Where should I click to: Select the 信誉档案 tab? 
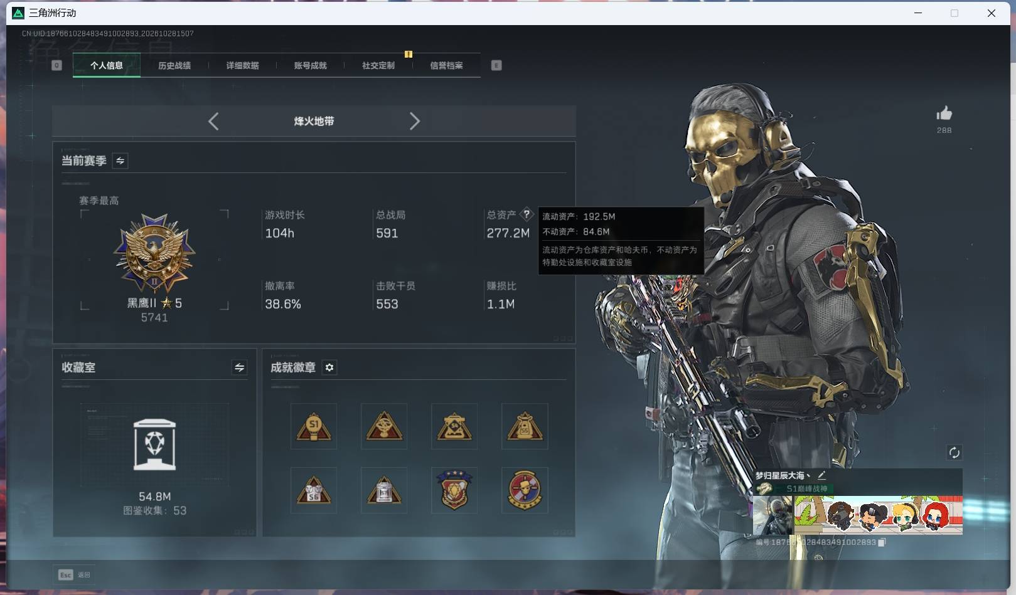click(446, 65)
